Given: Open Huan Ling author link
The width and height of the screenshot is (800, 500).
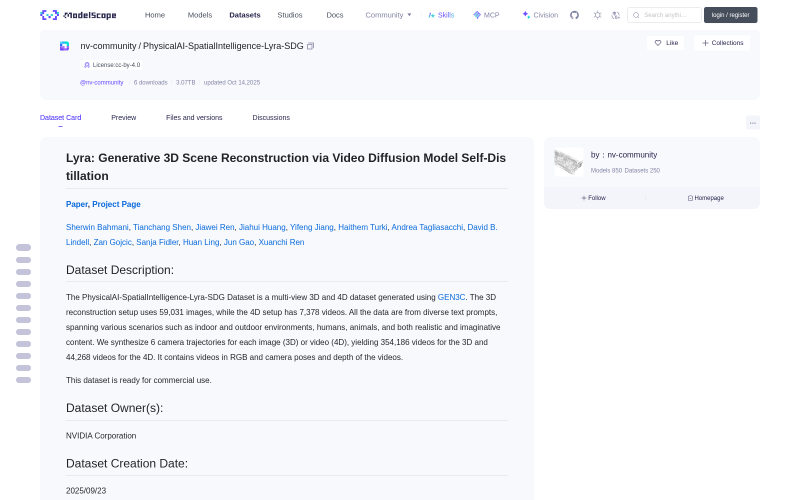Looking at the screenshot, I should 201,242.
